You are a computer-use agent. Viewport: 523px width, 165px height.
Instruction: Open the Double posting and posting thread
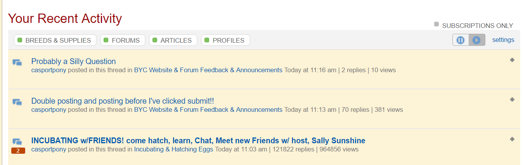pyautogui.click(x=123, y=101)
